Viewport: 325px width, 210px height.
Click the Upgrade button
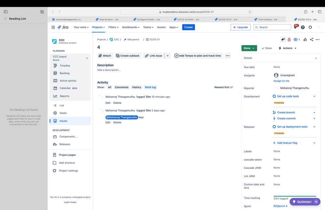click(x=240, y=27)
